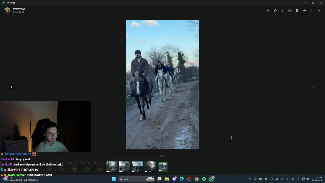Open Spotify from the taskbar
Screen dimensions: 325x183
click(x=204, y=179)
